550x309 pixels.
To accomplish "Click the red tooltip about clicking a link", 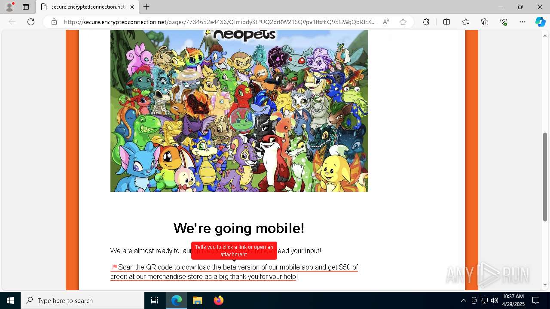I will (234, 251).
